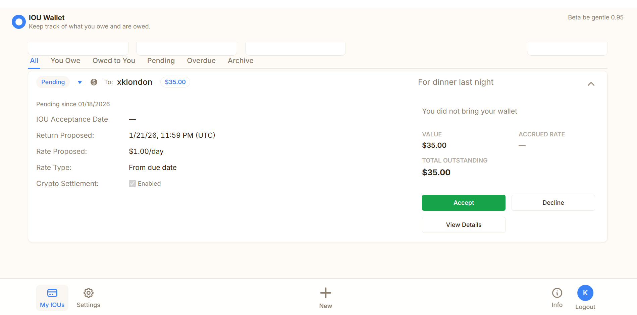
Task: Click the Info icon in bottom bar
Action: [557, 293]
